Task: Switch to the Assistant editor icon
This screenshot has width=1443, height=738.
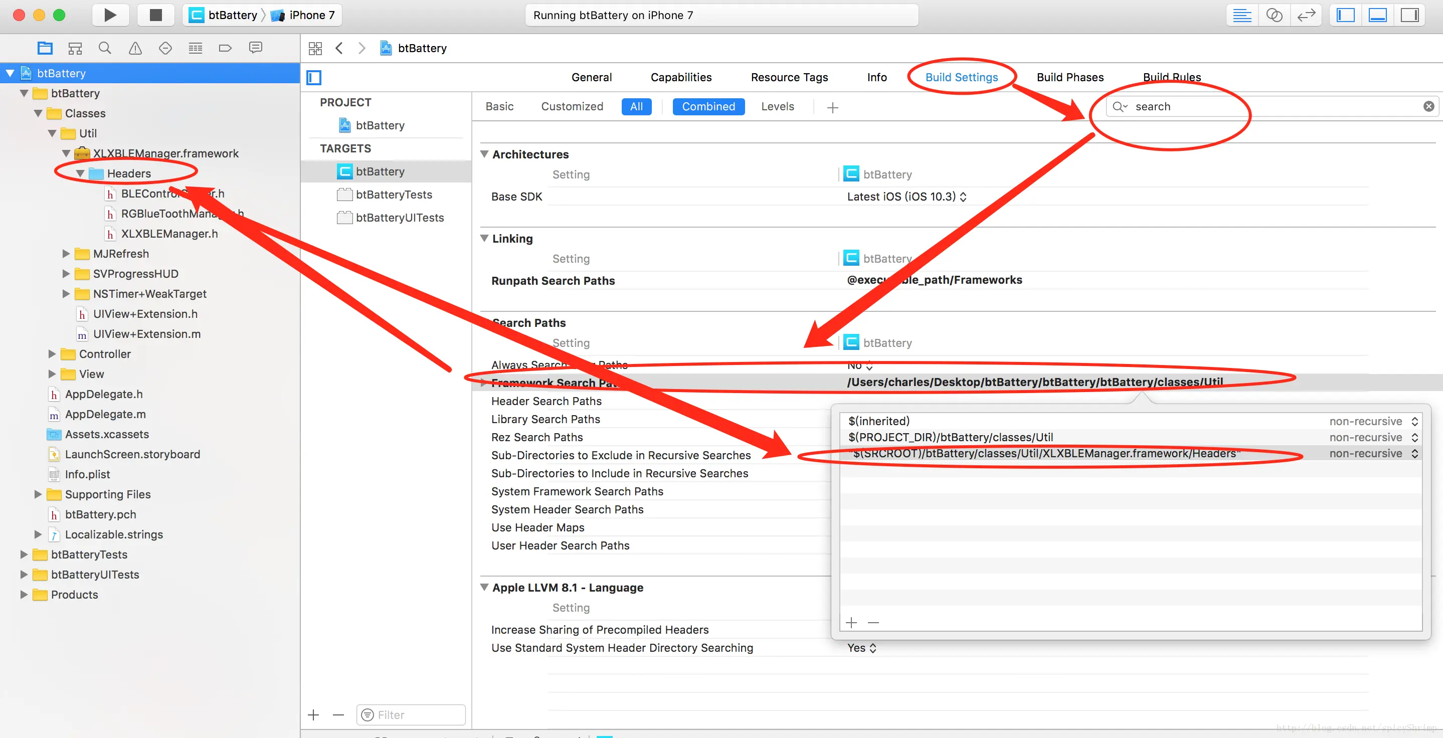Action: coord(1274,15)
